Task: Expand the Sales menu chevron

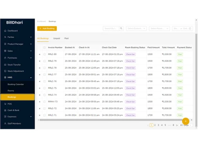Action: click(31, 51)
